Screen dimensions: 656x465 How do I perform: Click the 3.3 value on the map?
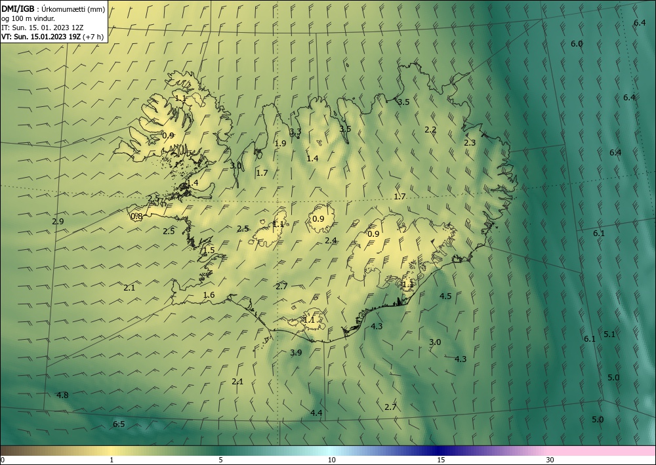[x=295, y=131]
